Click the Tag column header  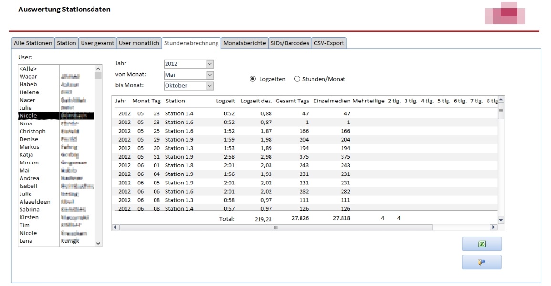coord(156,101)
